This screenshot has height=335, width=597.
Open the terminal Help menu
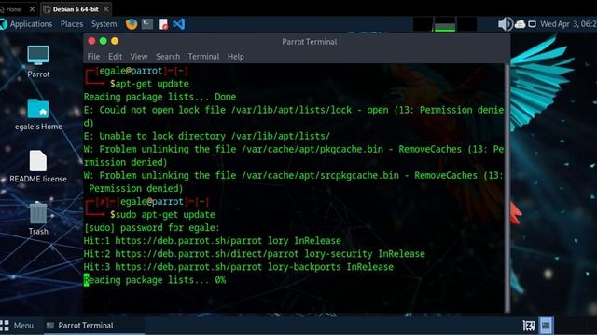tap(236, 57)
